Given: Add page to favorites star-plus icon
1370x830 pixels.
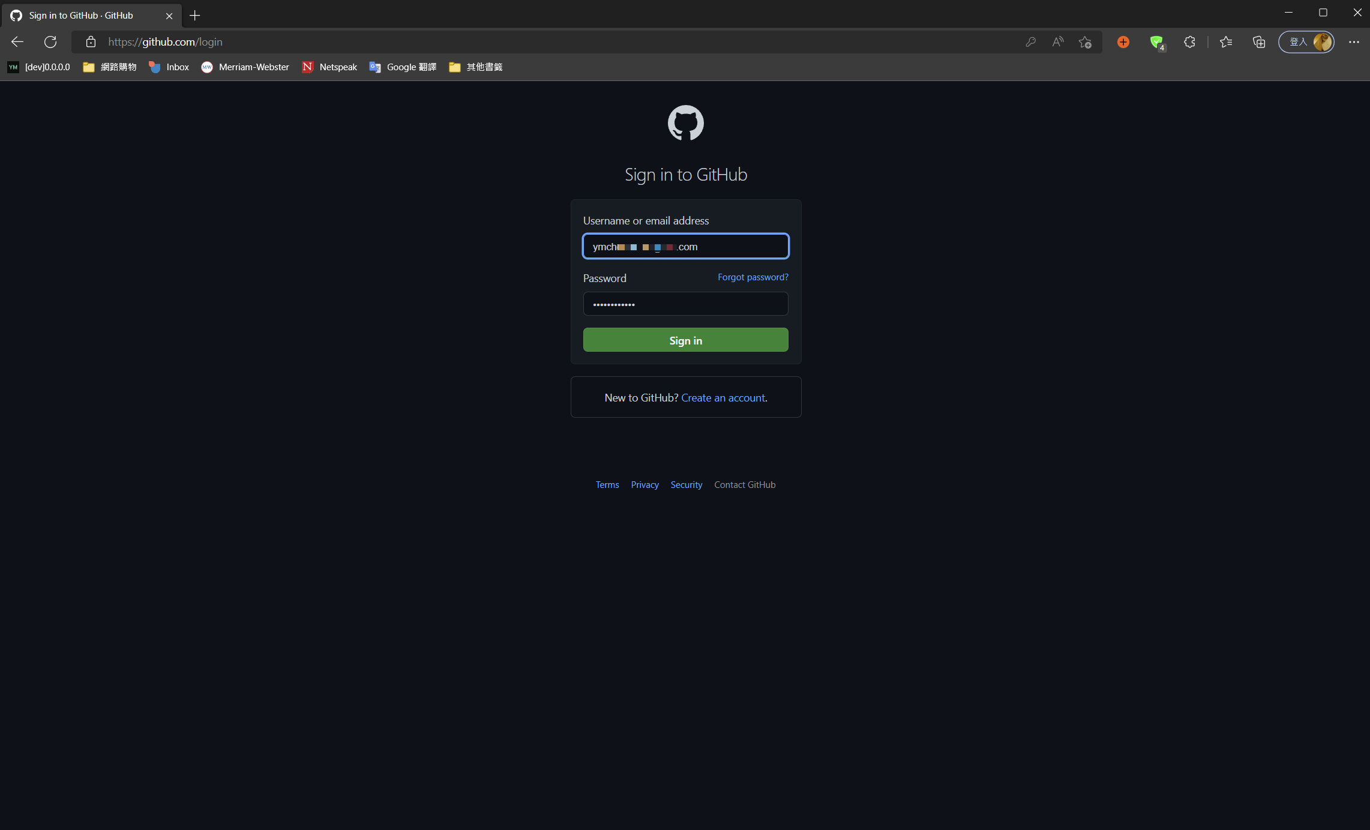Looking at the screenshot, I should coord(1085,42).
